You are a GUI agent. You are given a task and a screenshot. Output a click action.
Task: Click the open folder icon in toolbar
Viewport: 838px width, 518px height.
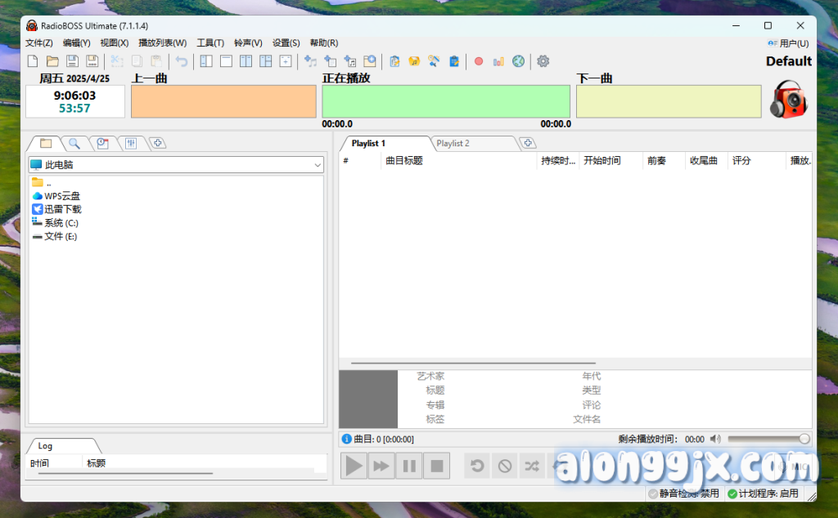(x=52, y=61)
